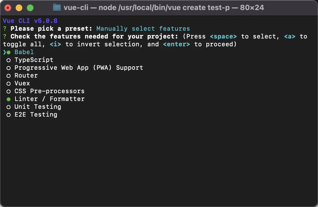Enable the Vuex option circle
Screen dimensions: 318x207
(x=9, y=83)
